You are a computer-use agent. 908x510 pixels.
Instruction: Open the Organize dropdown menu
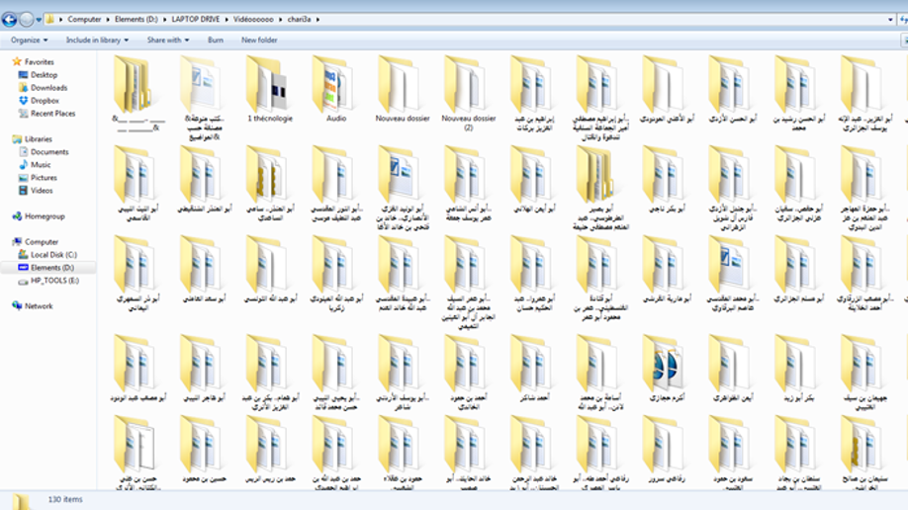[29, 41]
